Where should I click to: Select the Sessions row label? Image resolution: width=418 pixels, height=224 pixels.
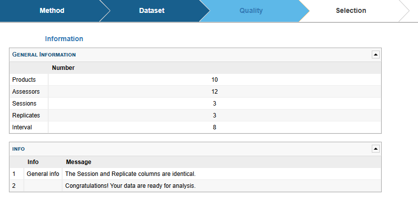[x=24, y=104]
